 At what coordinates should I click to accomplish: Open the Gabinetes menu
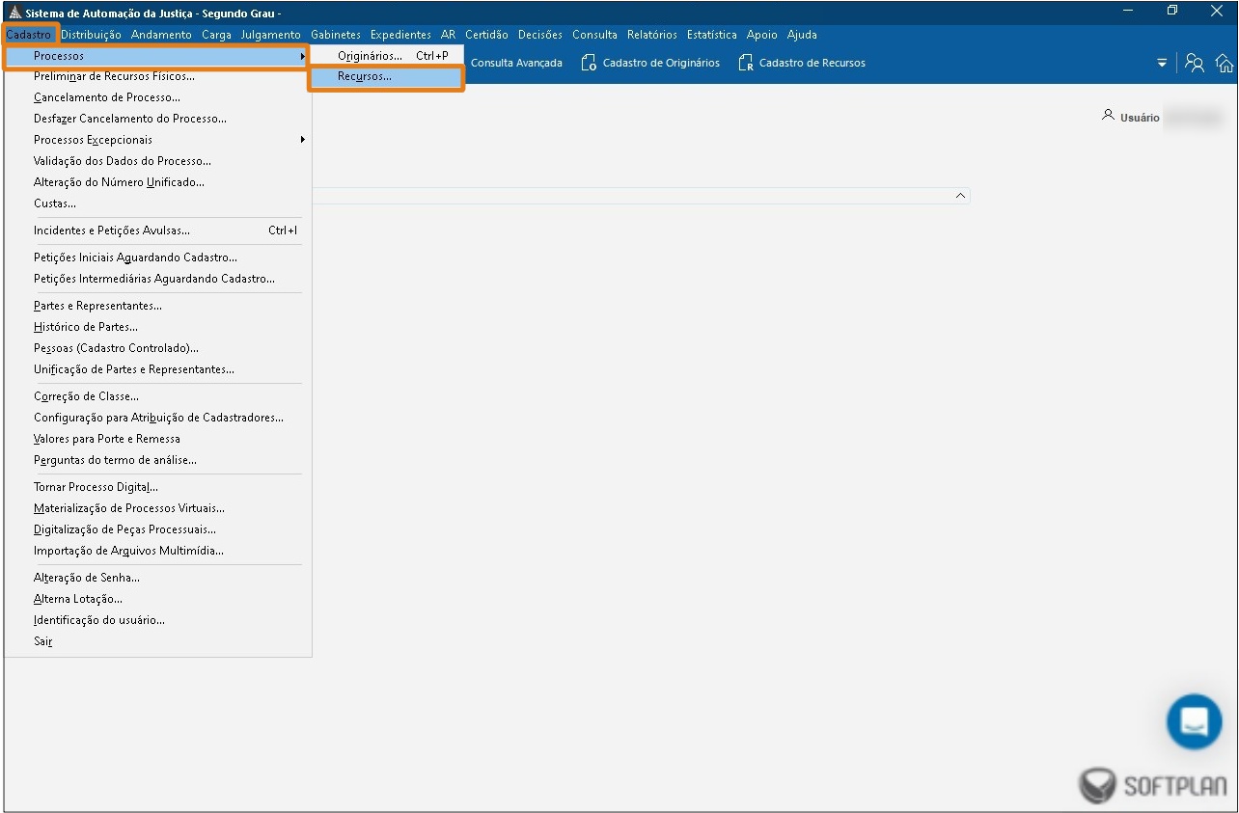pyautogui.click(x=336, y=35)
